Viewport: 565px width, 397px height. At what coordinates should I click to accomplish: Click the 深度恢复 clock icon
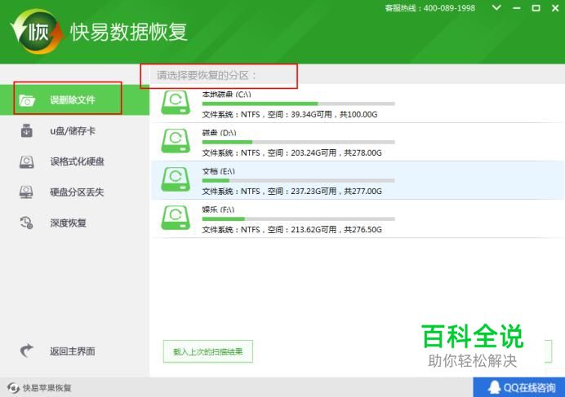tap(26, 223)
